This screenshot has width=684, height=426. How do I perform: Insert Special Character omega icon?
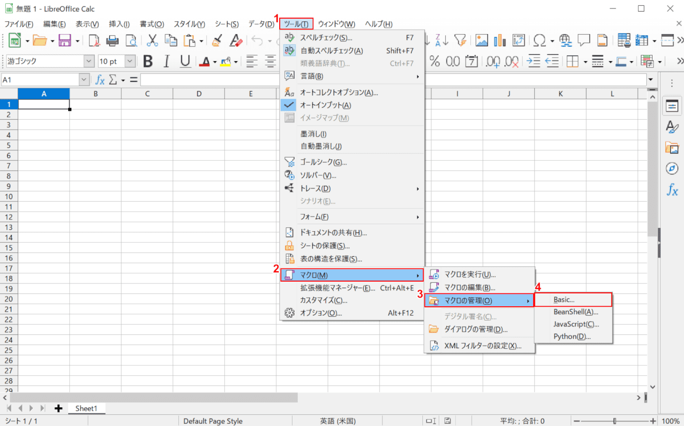[540, 40]
